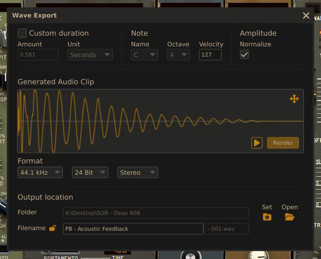Enable the Custom duration checkbox
The width and height of the screenshot is (321, 259).
point(22,33)
